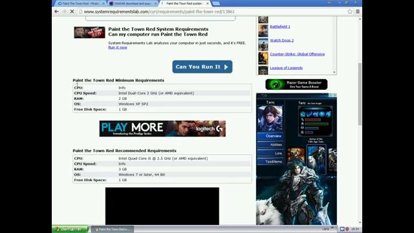Click the address bar URL
This screenshot has width=414, height=233.
click(159, 12)
